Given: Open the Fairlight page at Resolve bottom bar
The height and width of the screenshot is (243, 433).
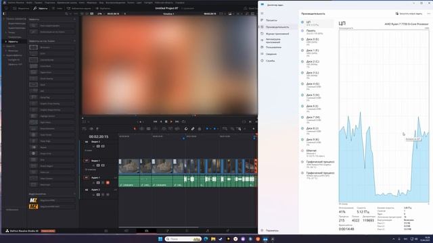Looking at the screenshot, I should click(208, 231).
